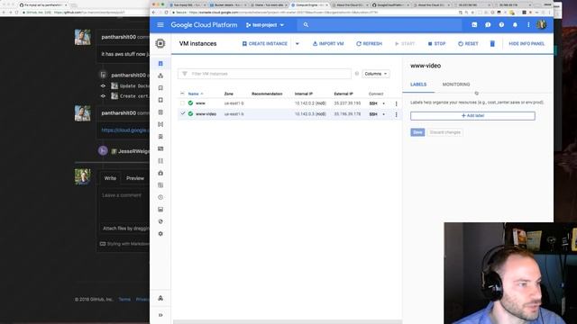Open the three-dot utilities menu in the header
The height and width of the screenshot is (324, 577).
click(528, 25)
